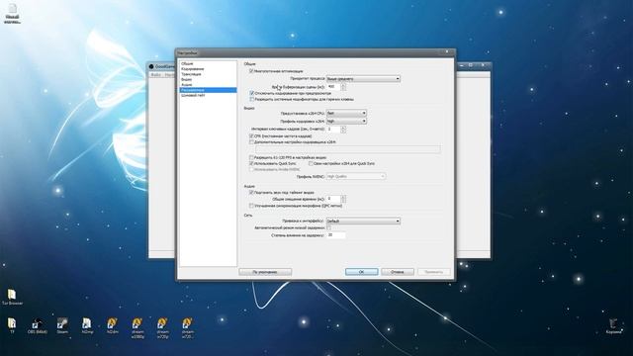Click the Общее смещение времени input field

point(333,199)
